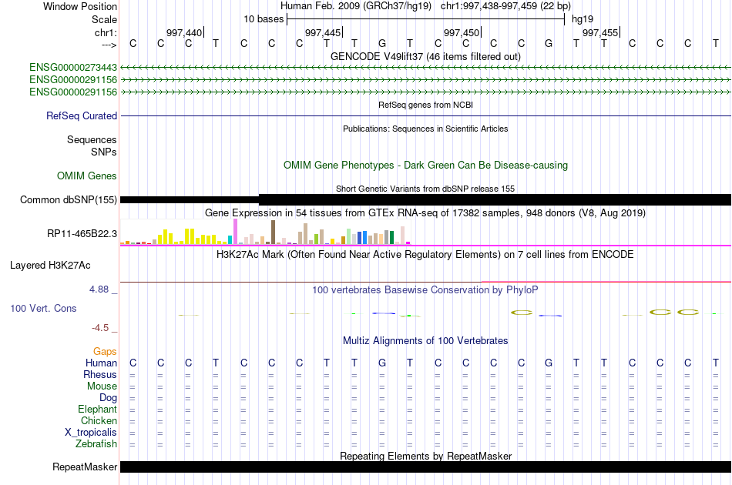Click the 10 bases scale label
732x485 pixels.
[264, 19]
